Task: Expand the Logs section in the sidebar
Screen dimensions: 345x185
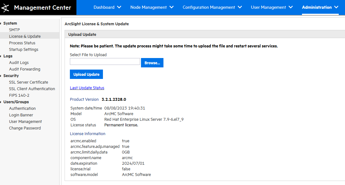Action: 2,56
